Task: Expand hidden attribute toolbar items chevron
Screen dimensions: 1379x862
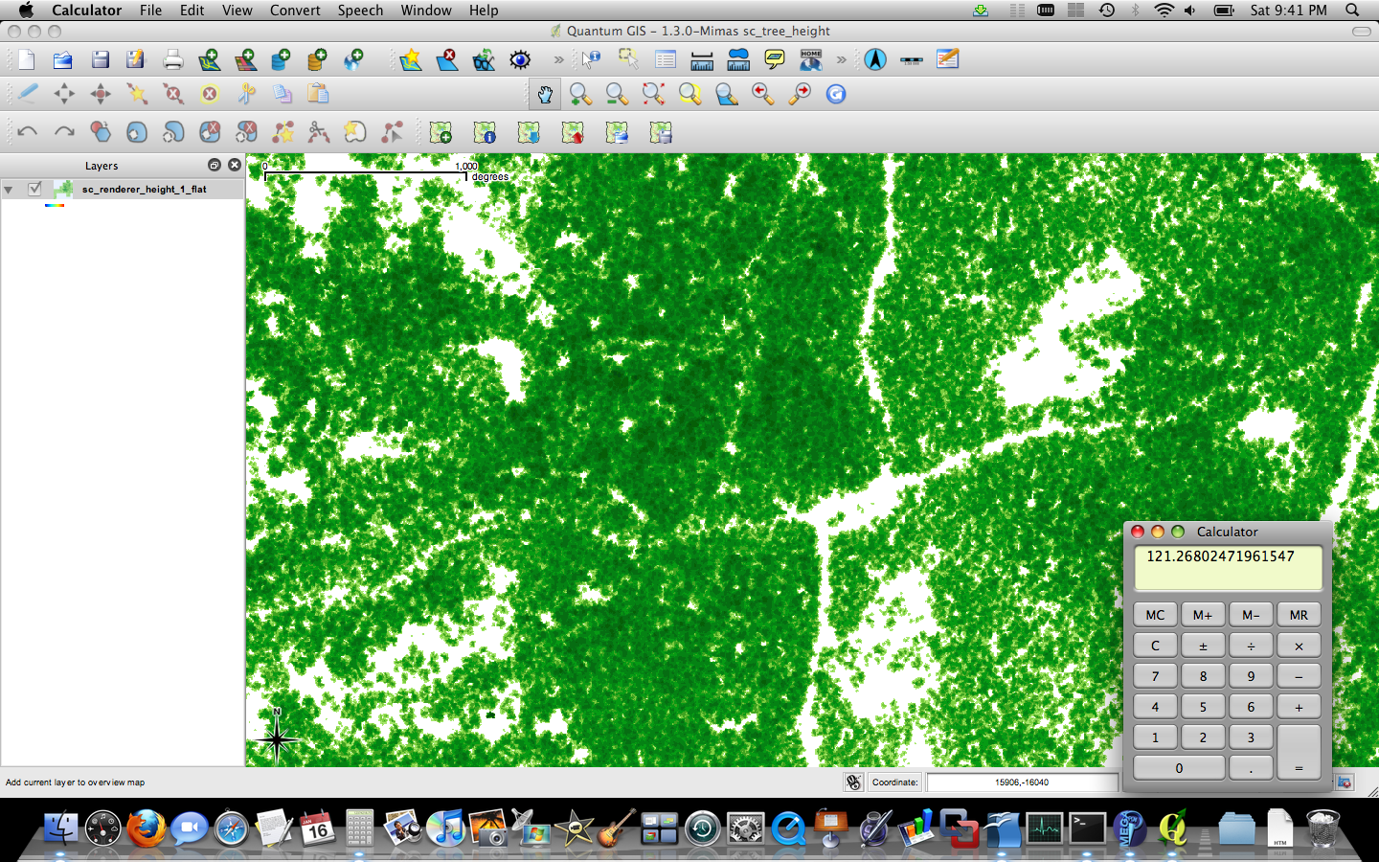Action: [x=841, y=59]
